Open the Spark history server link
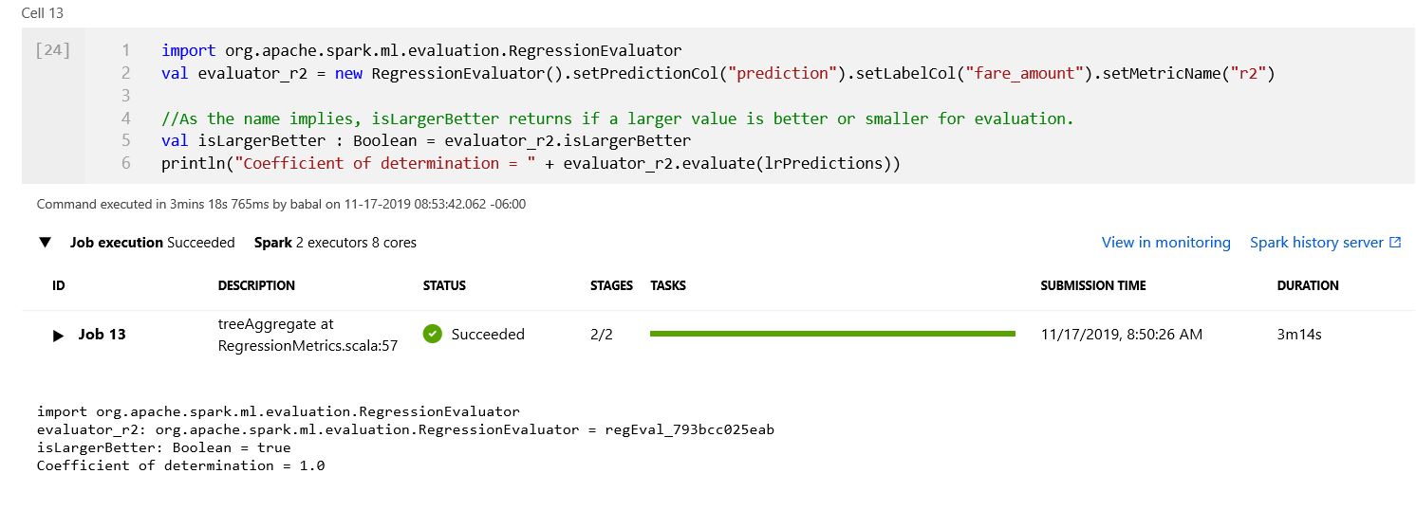 click(x=1316, y=243)
